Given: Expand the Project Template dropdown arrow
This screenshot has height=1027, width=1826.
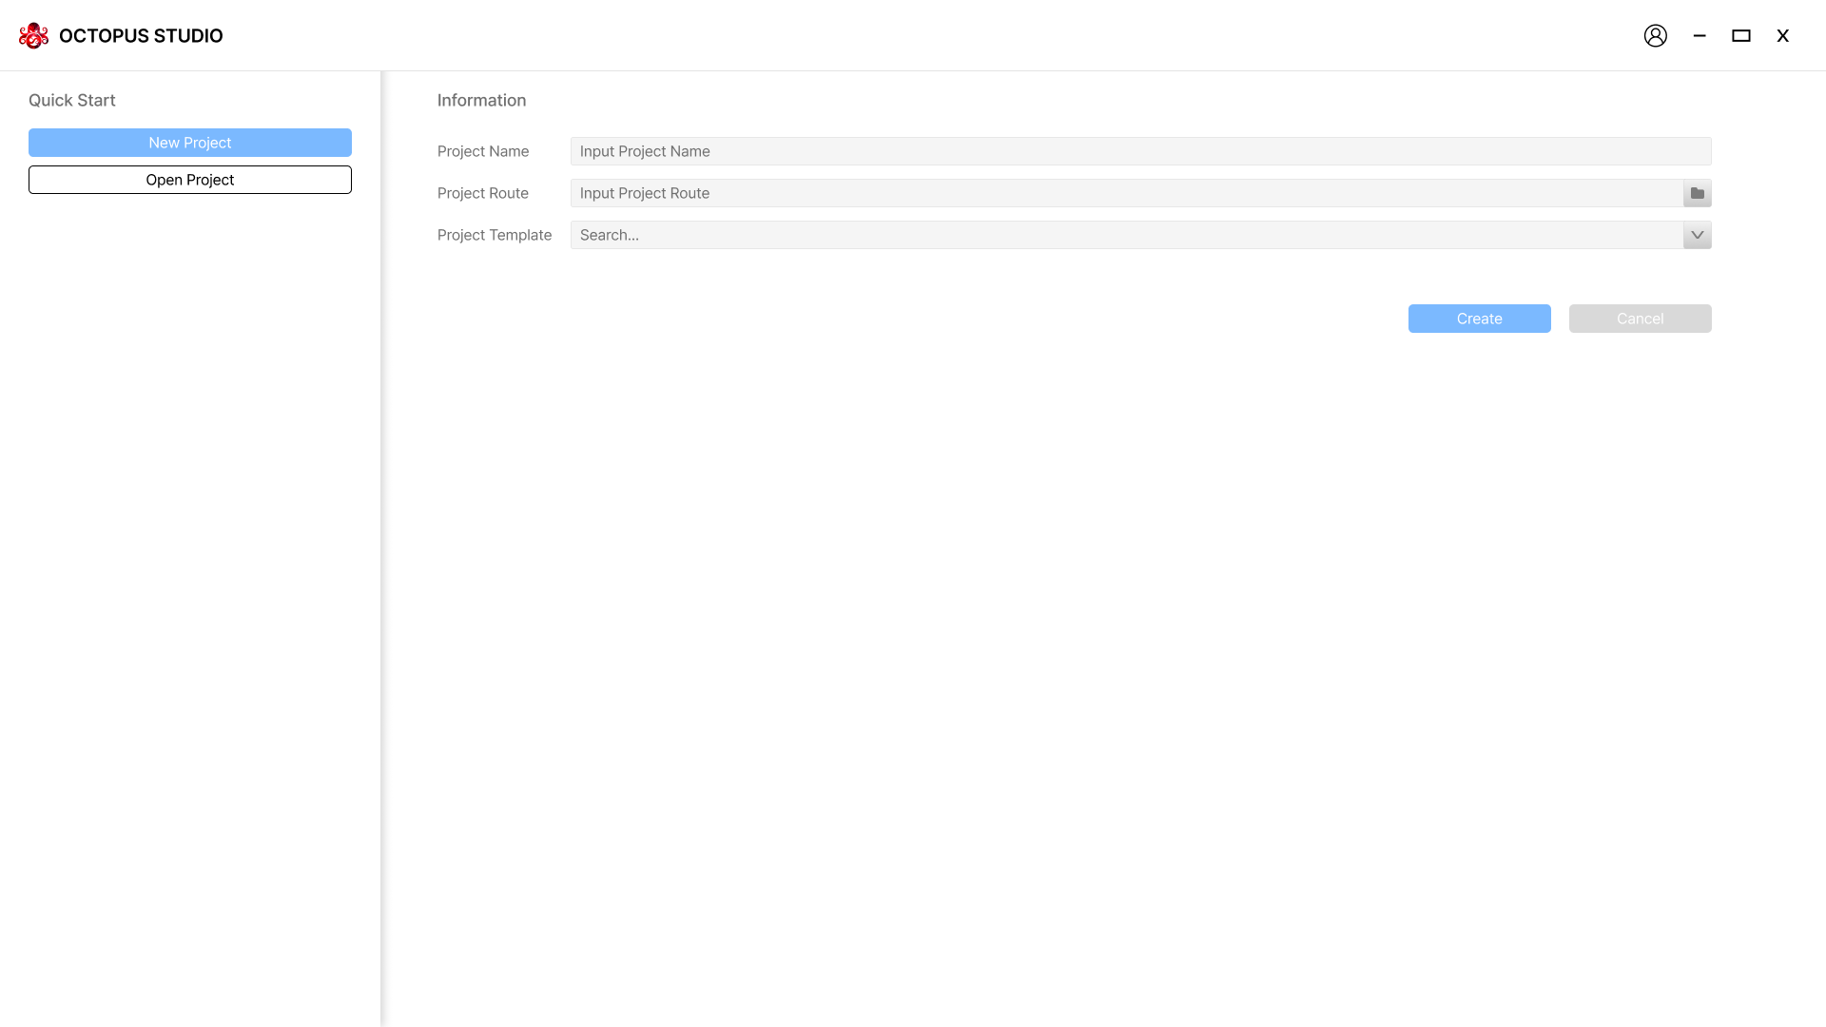Looking at the screenshot, I should [1697, 235].
